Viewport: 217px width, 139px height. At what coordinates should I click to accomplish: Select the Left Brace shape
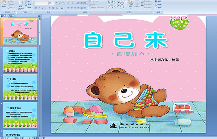(x=120, y=7)
